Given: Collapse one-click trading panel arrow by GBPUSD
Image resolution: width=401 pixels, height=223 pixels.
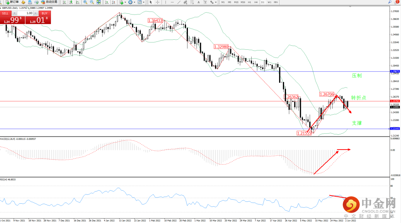Looking at the screenshot, I should (x=1, y=8).
